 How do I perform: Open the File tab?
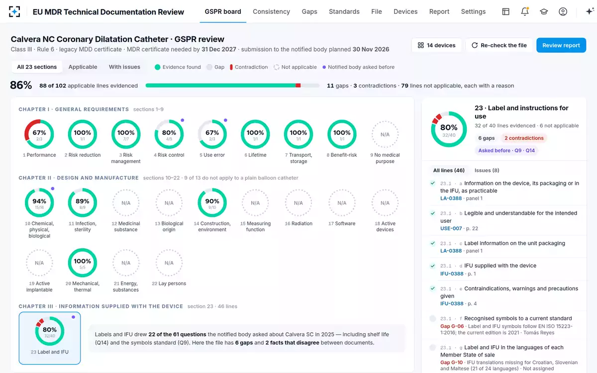[377, 11]
